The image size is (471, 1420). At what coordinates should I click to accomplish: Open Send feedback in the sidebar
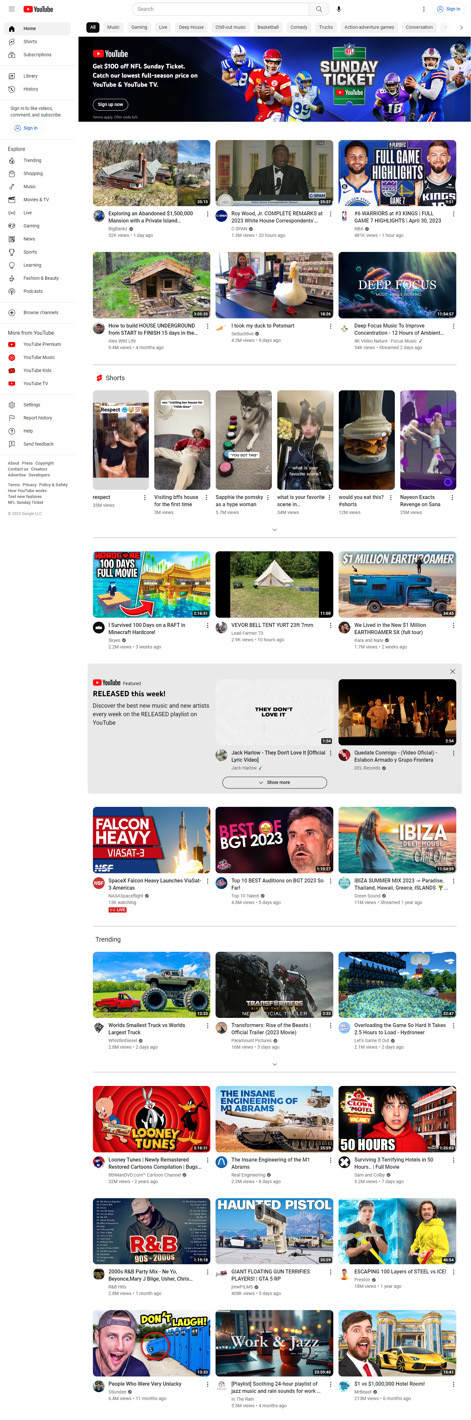click(37, 444)
